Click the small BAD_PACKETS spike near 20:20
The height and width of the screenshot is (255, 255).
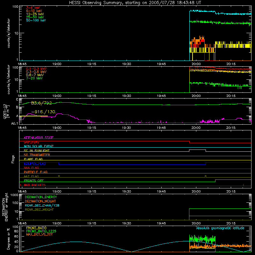[x=243, y=185]
